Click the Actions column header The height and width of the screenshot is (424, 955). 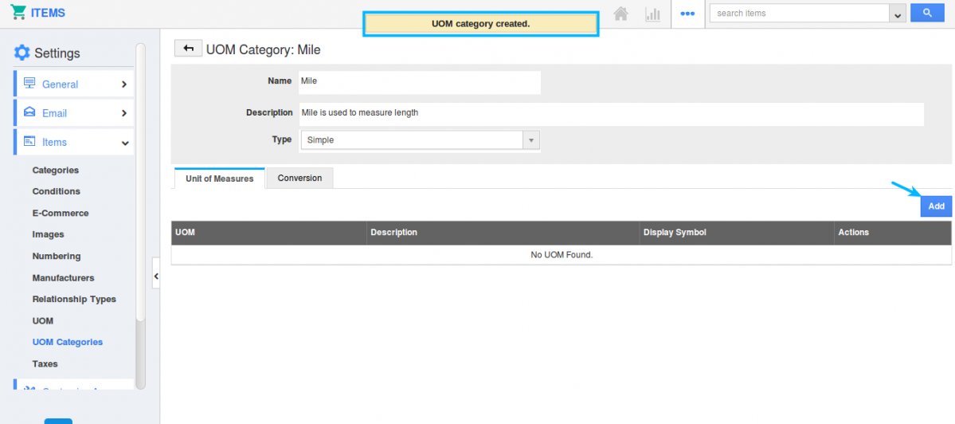coord(892,233)
